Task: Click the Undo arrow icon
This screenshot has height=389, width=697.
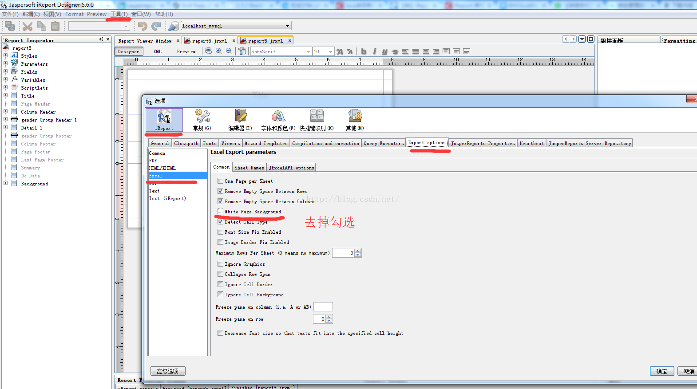Action: click(x=142, y=26)
